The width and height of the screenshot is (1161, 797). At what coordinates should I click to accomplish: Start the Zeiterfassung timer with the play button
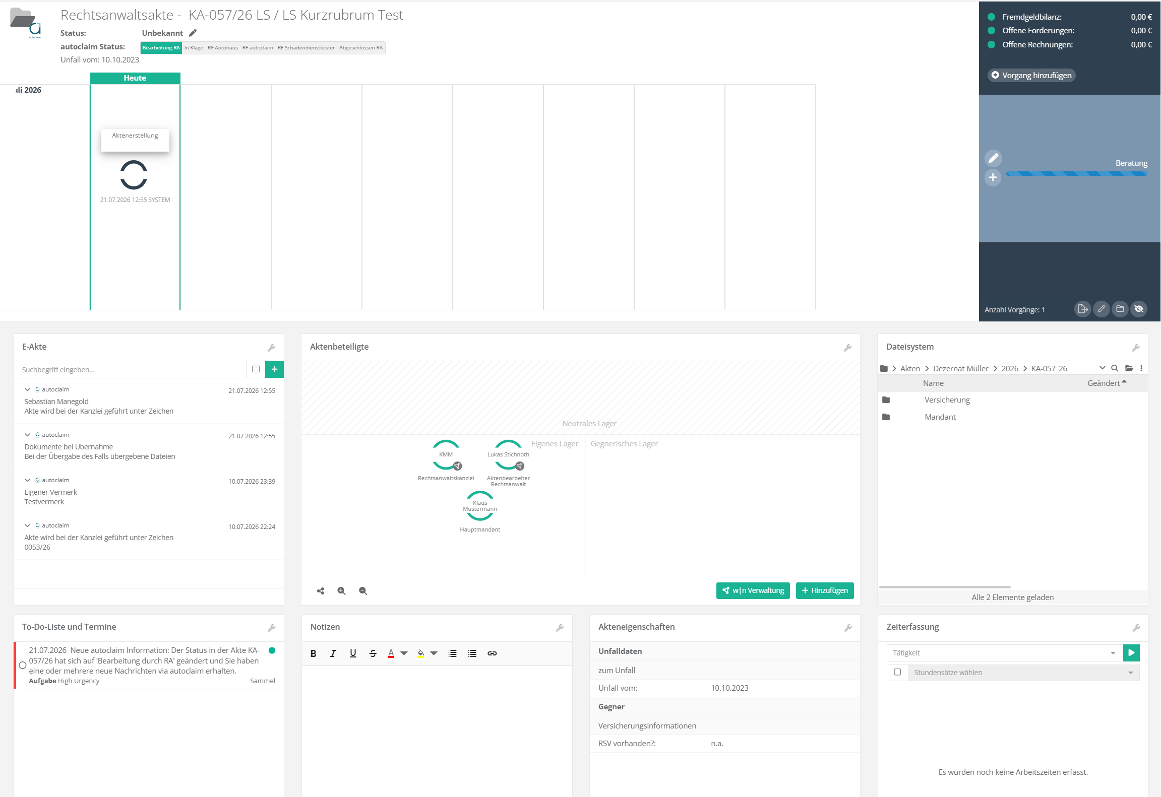click(x=1131, y=653)
